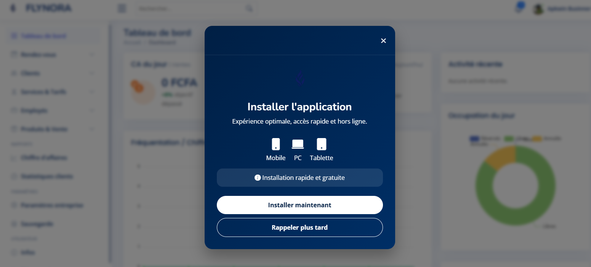The image size is (591, 267).
Task: Click the Occupation du jour heading in background
Action: coord(482,115)
